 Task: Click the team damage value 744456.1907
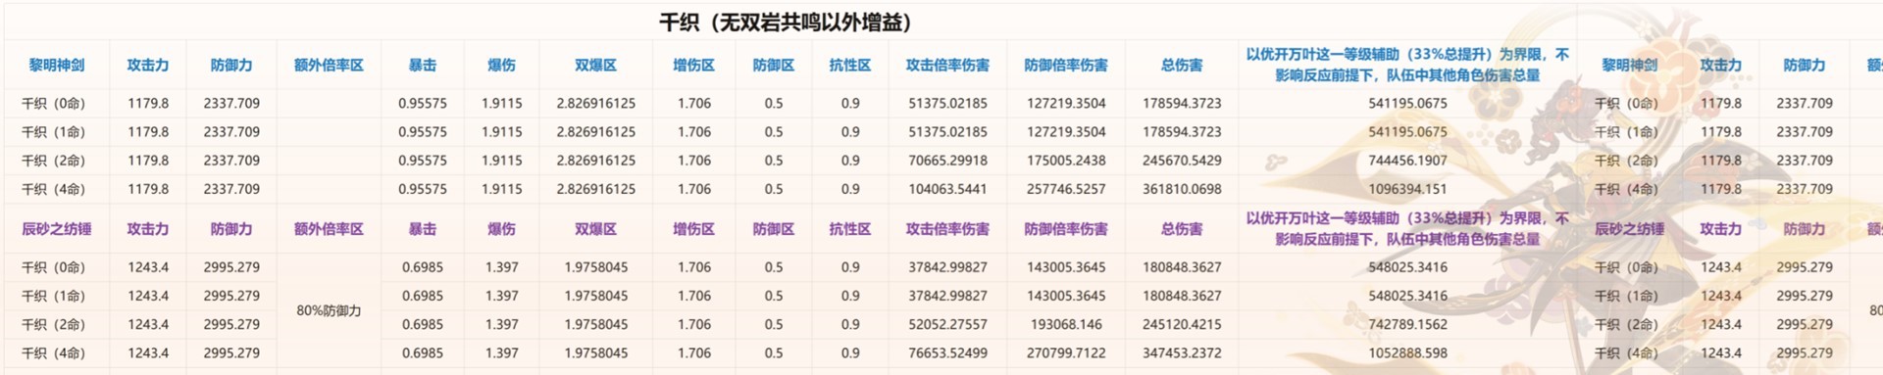pyautogui.click(x=1407, y=160)
